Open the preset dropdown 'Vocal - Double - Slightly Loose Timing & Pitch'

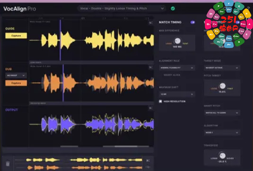point(122,8)
